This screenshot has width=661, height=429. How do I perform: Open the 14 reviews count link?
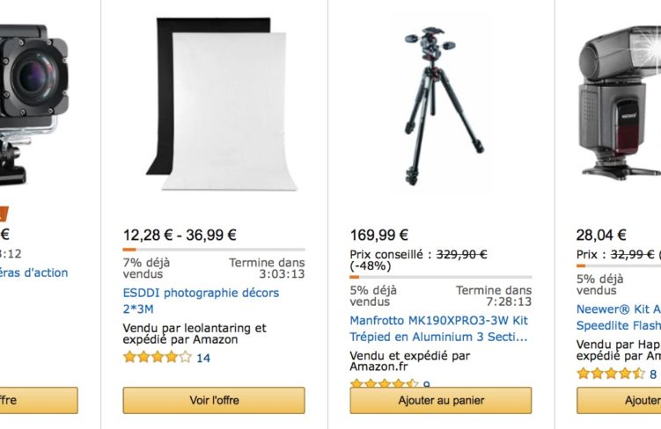click(x=203, y=359)
